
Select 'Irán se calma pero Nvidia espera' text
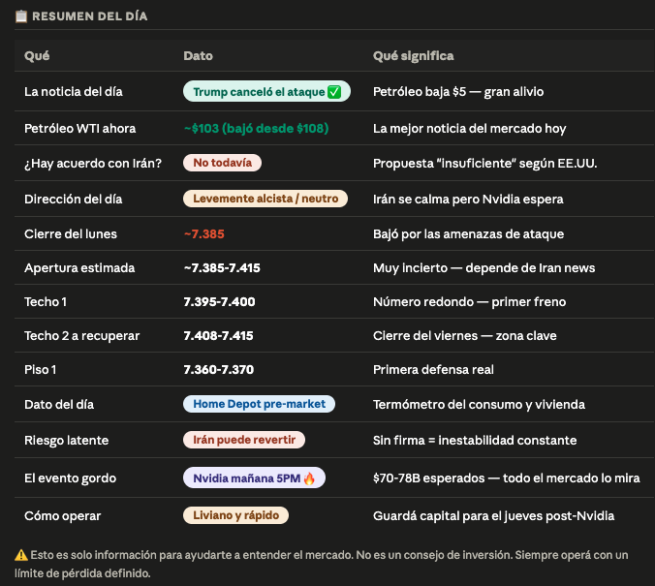468,200
